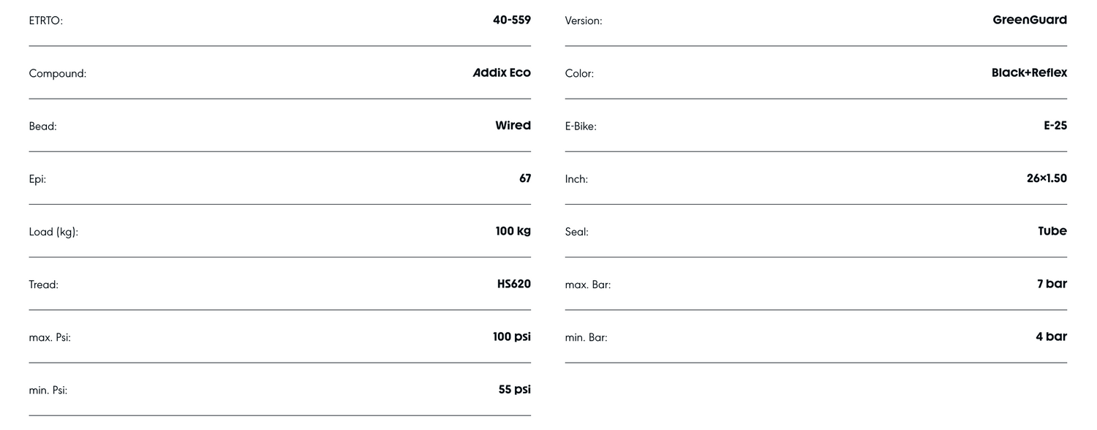Select the Epi value 67

coord(525,178)
